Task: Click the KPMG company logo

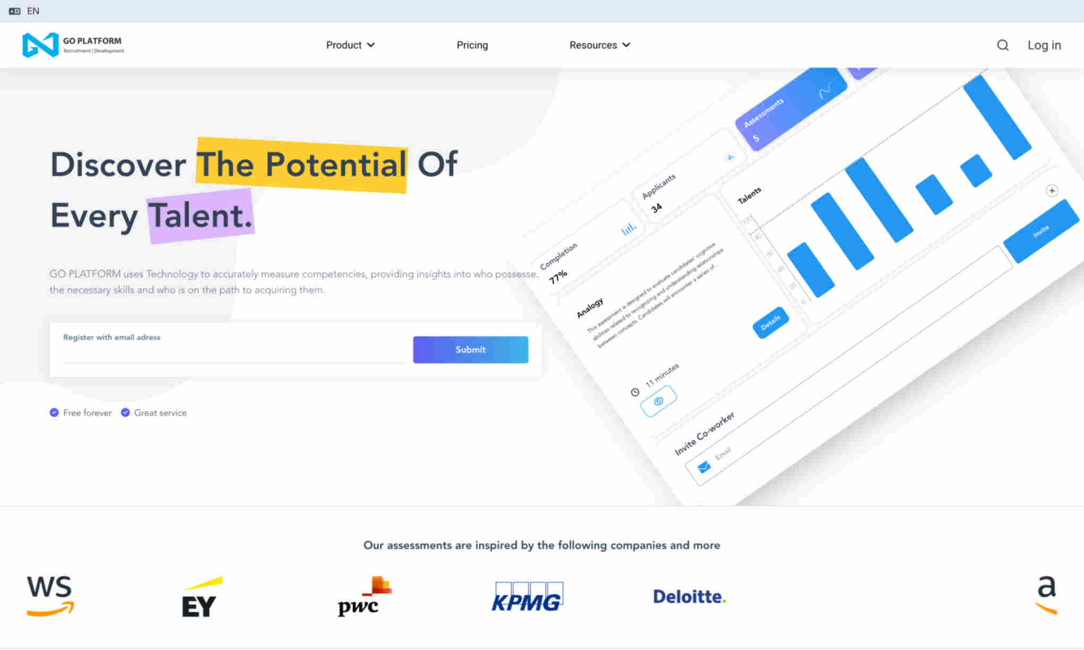Action: coord(528,595)
